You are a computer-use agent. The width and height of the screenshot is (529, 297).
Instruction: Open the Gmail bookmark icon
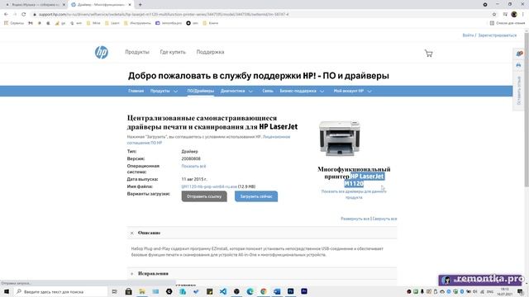pyautogui.click(x=31, y=23)
